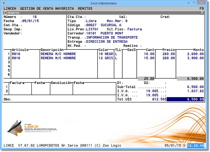Click the Artículo column header

click(x=20, y=50)
